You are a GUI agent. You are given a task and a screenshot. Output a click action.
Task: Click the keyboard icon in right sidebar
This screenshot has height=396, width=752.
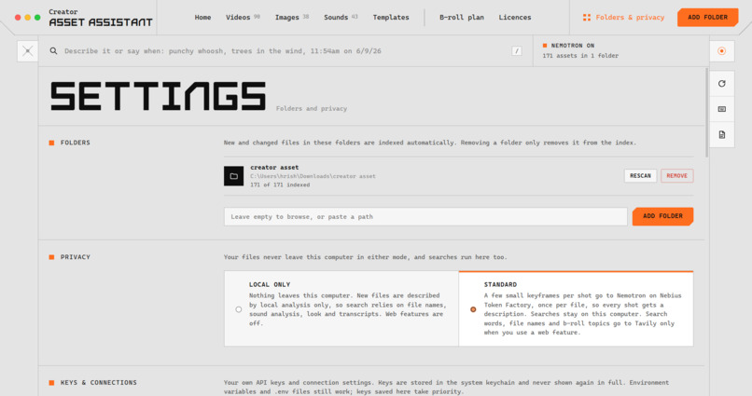[721, 109]
